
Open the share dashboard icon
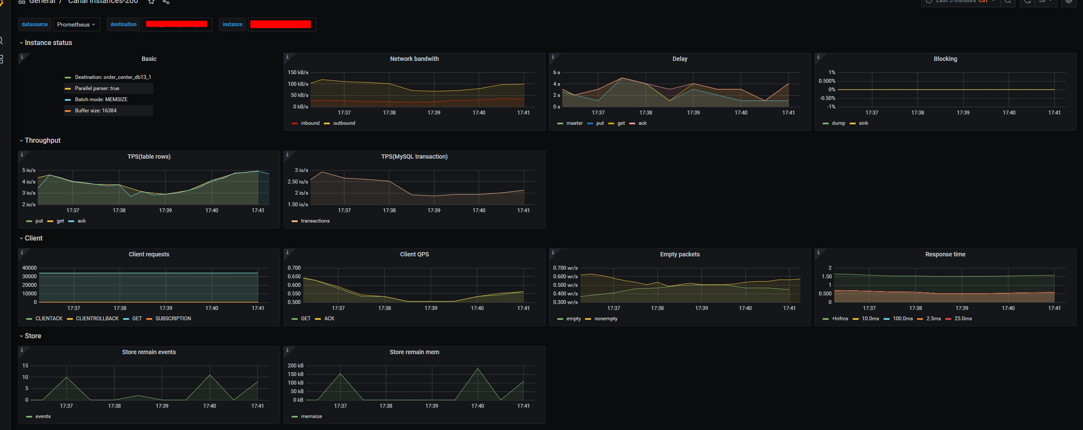[x=166, y=2]
